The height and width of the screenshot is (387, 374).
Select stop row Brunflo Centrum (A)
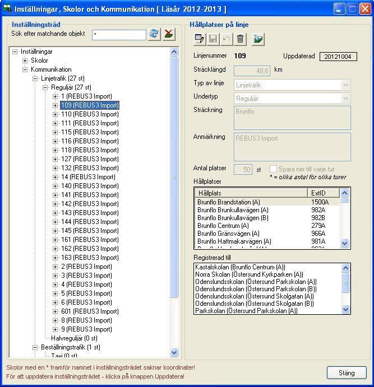tap(267, 226)
